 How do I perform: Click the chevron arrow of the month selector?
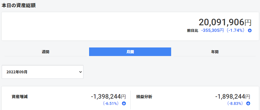click(80, 72)
